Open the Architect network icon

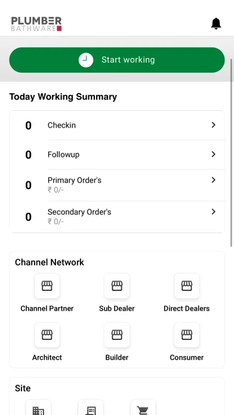(x=47, y=335)
